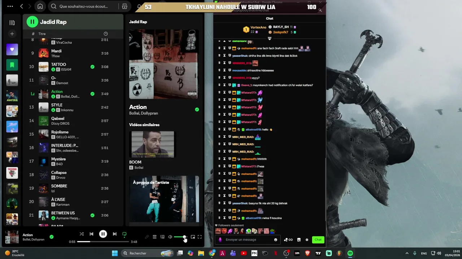462x259 pixels.
Task: Skip to previous track
Action: coord(91,234)
